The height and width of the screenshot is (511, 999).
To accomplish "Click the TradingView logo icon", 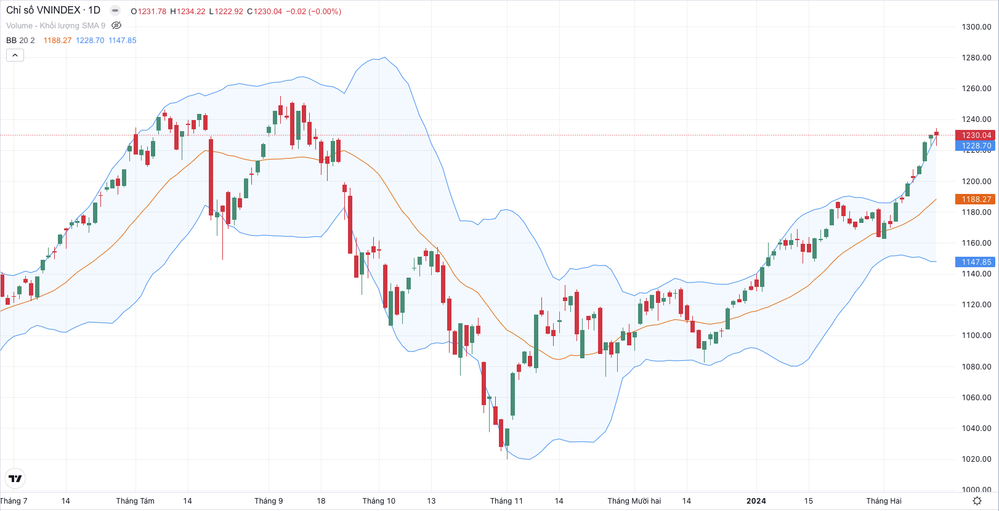I will [15, 478].
